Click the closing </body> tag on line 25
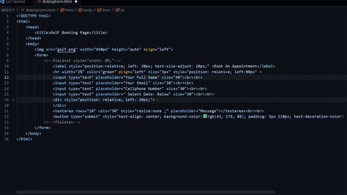Viewport: 347px width, 195px height. point(34,134)
